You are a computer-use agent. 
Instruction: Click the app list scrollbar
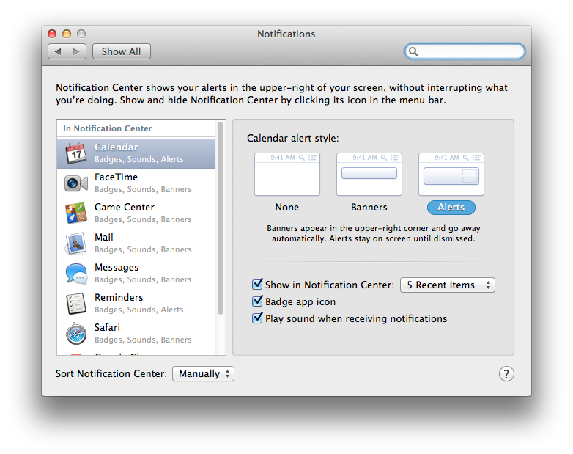[x=221, y=218]
